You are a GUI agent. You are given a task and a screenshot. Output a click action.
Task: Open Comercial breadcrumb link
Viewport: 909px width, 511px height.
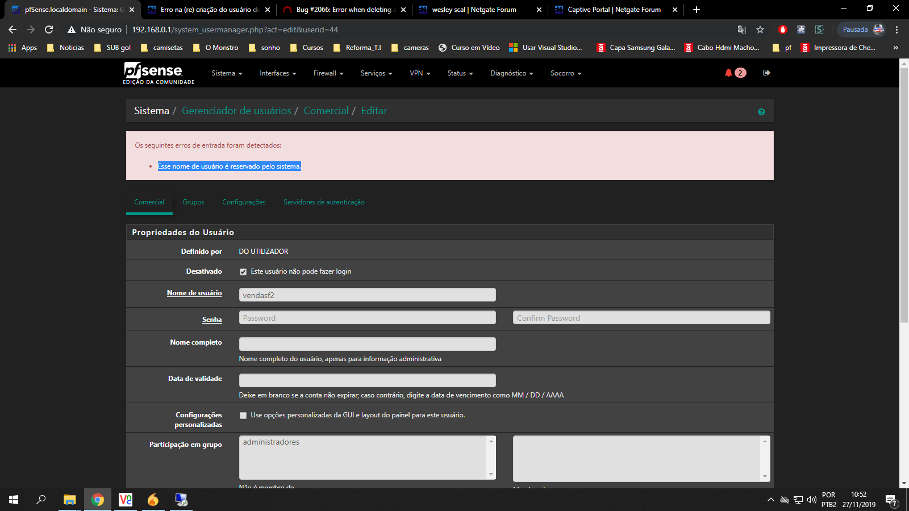[326, 111]
